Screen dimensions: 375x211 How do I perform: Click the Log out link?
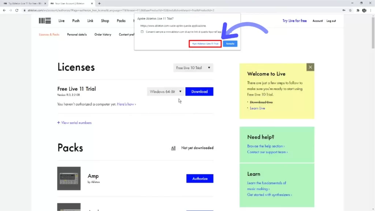pyautogui.click(x=331, y=21)
